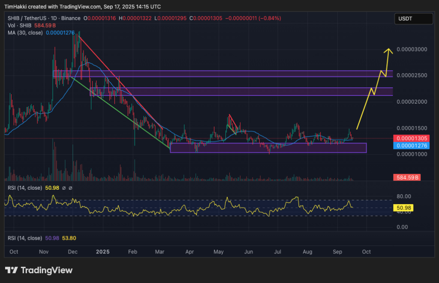Select the Oct label on the time axis
439x283 pixels.
point(14,252)
